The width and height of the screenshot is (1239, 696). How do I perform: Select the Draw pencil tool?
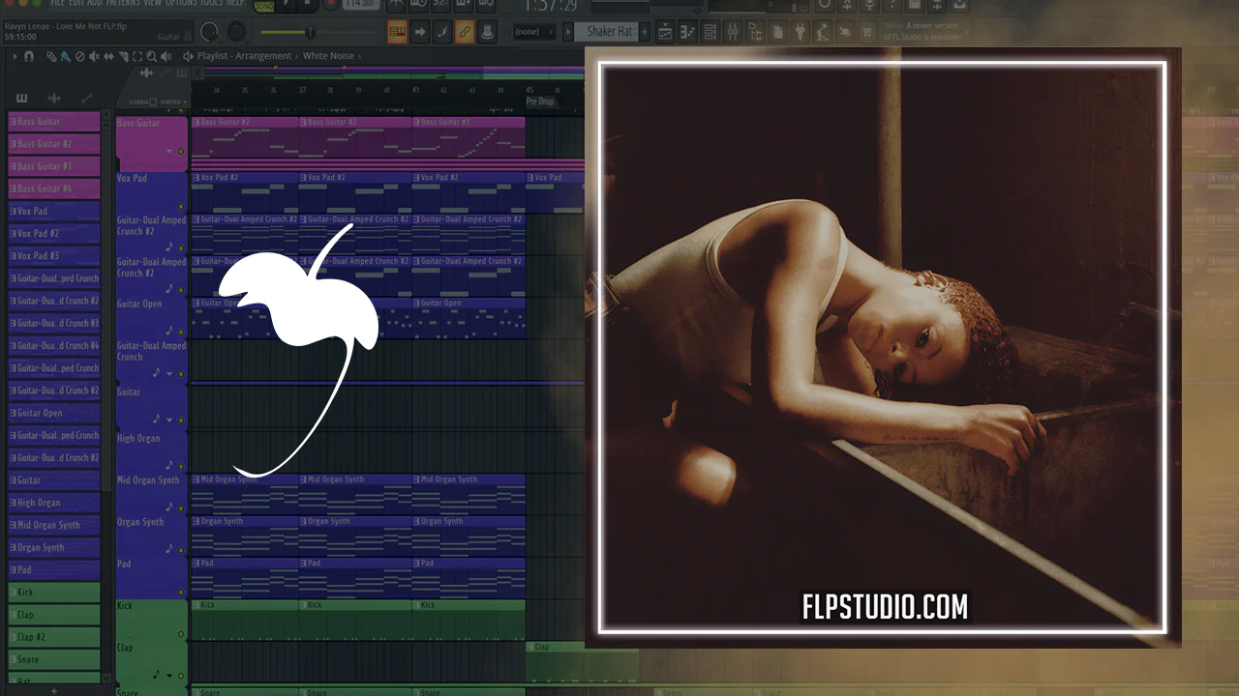[51, 56]
